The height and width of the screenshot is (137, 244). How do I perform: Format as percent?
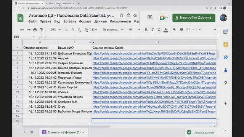click(x=73, y=30)
